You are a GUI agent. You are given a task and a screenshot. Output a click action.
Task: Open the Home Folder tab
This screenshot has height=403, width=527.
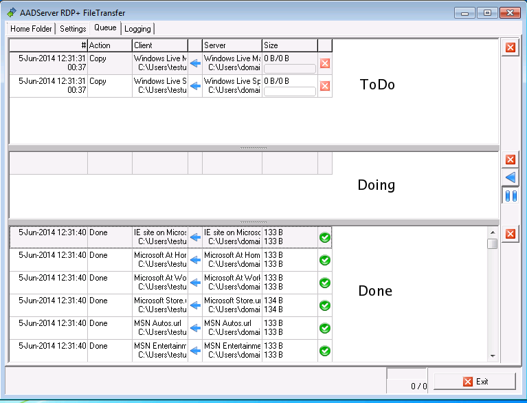click(x=31, y=29)
